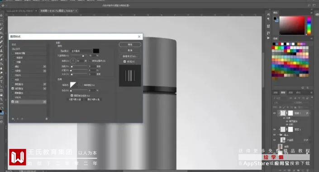
Task: Open the Color panel flyout menu
Action: 311,13
